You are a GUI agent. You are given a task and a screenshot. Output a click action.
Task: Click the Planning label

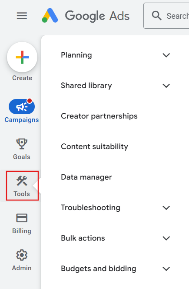[x=76, y=55]
